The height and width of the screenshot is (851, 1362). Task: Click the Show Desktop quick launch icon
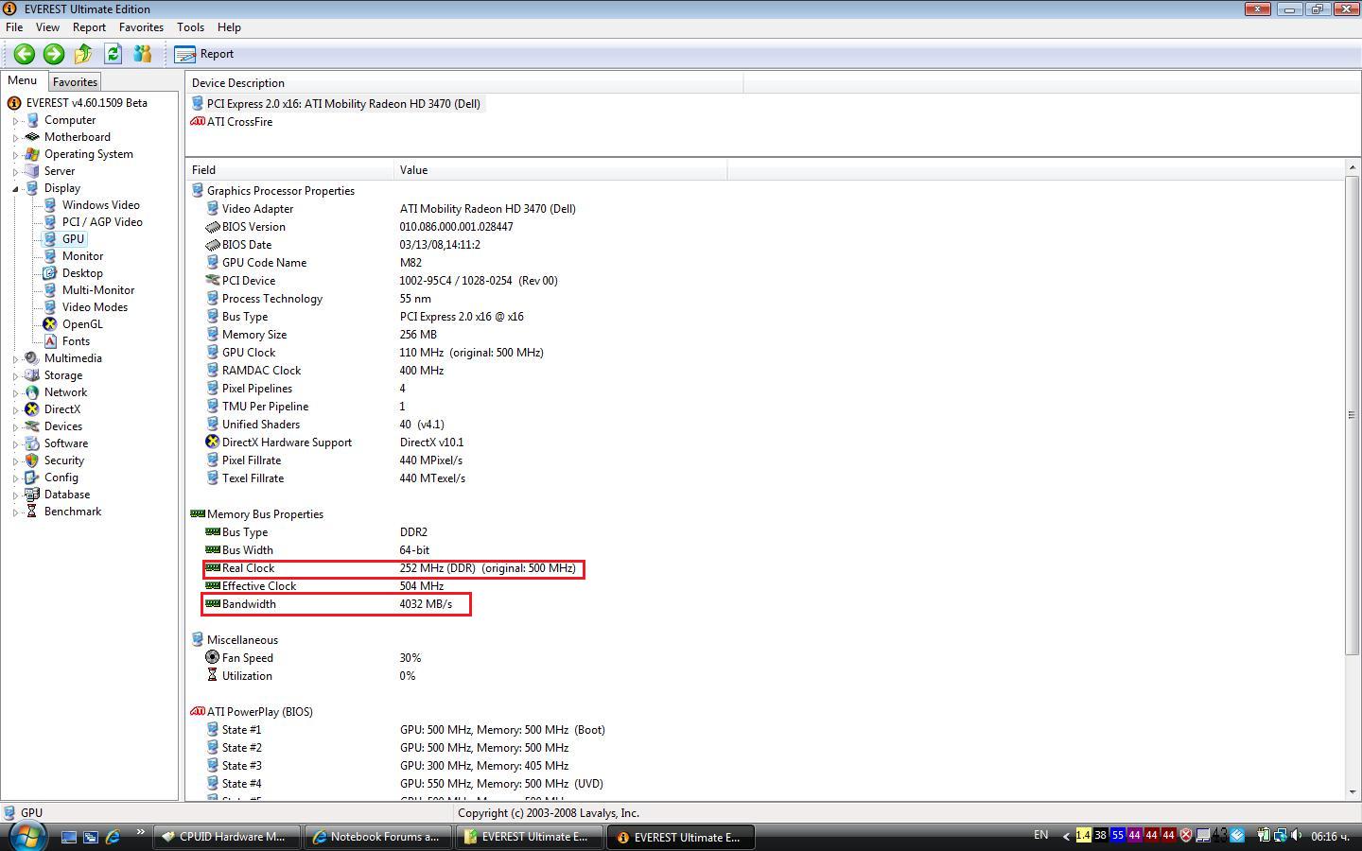pos(68,837)
